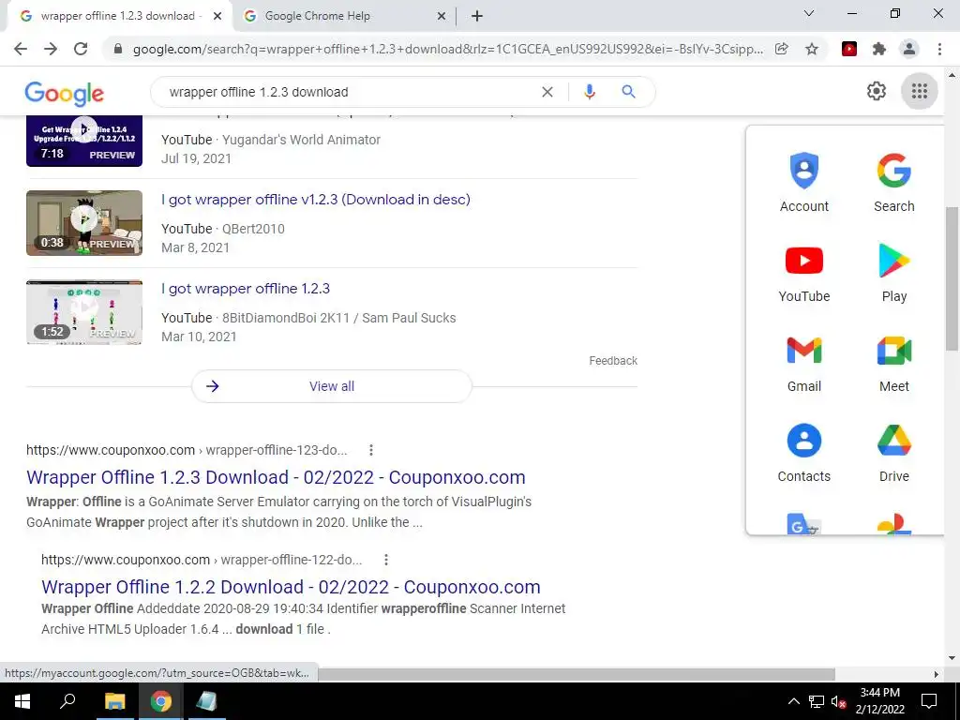
Task: Go forward to next page
Action: 51,49
